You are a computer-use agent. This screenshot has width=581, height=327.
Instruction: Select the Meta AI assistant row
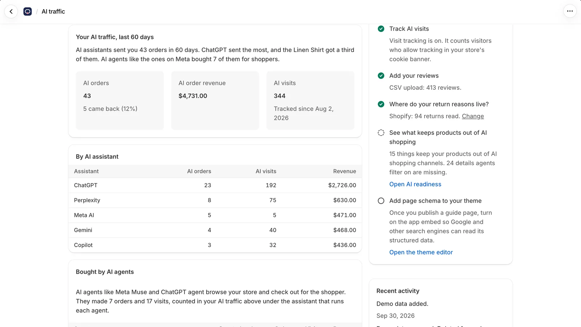pyautogui.click(x=215, y=215)
